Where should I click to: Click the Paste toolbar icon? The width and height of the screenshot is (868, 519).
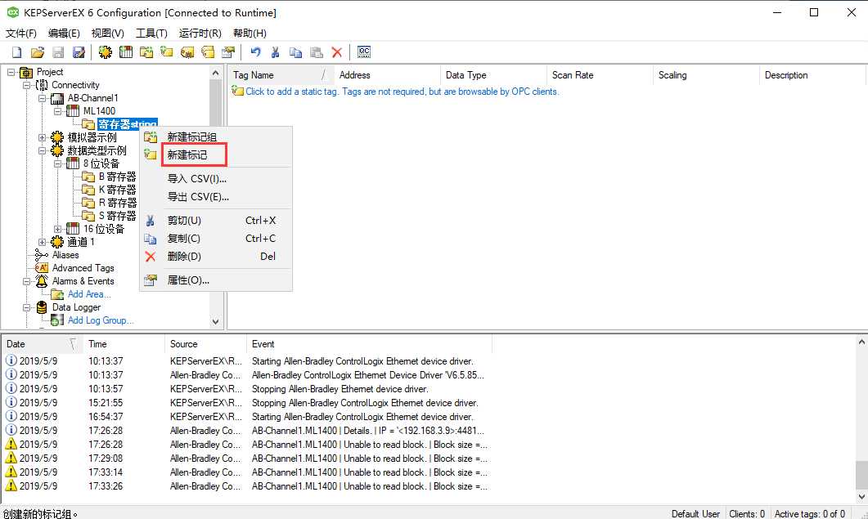(316, 52)
